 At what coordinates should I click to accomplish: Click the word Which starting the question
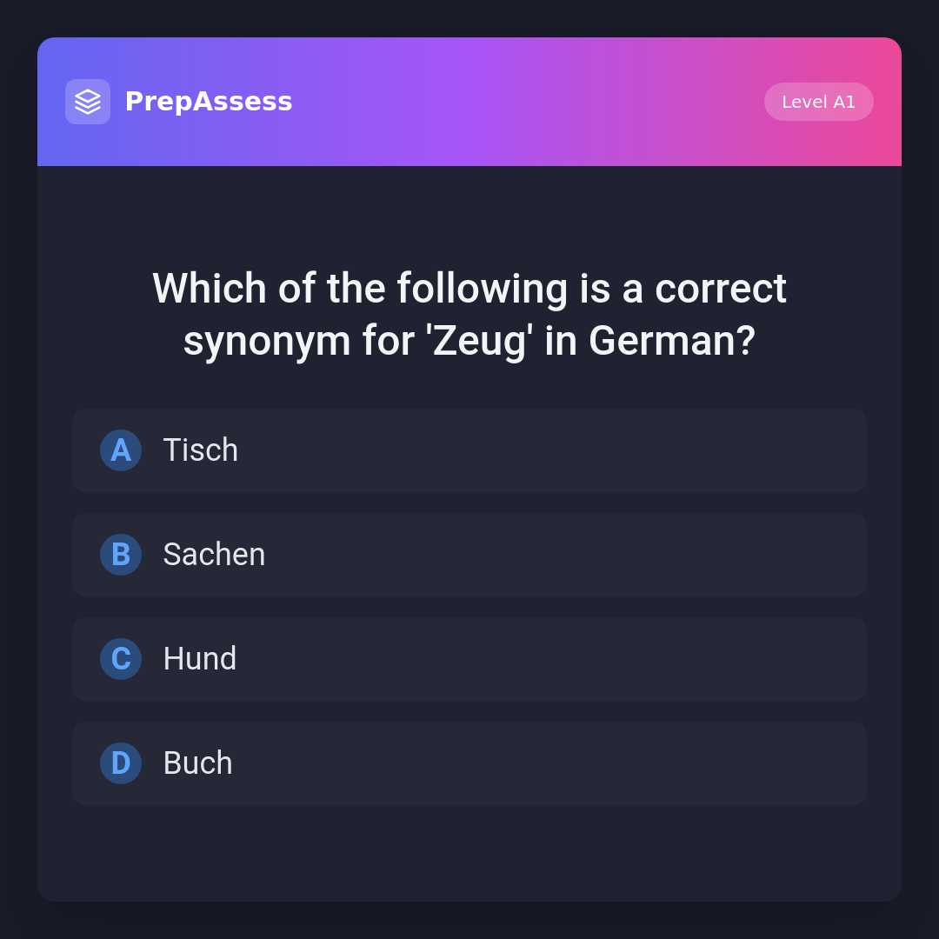click(x=210, y=289)
